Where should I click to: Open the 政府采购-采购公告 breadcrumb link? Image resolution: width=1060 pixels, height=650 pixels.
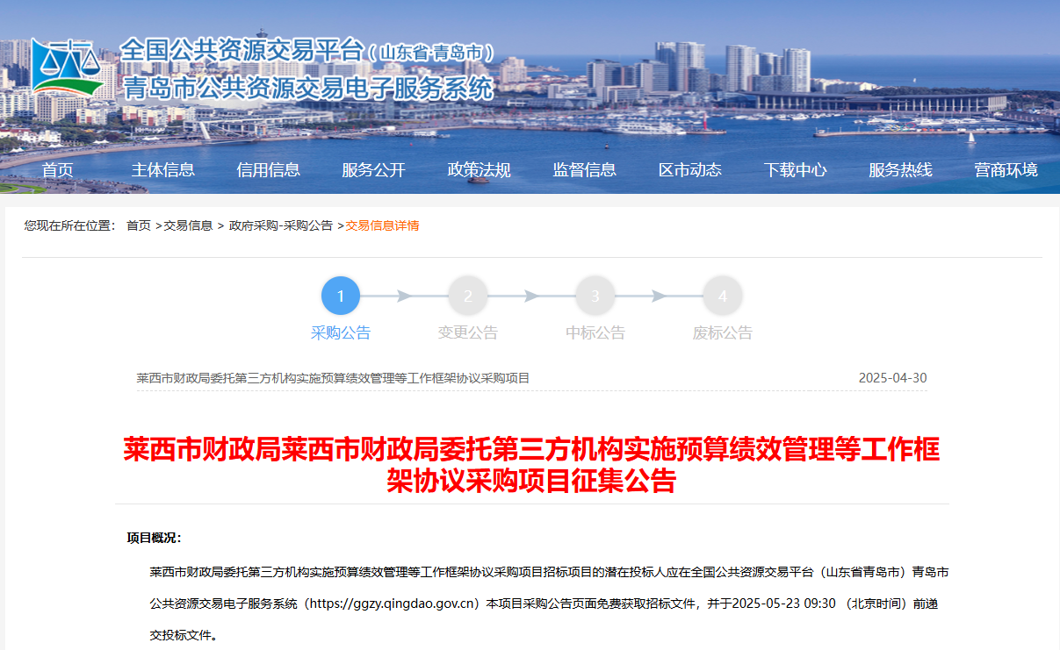click(x=278, y=225)
